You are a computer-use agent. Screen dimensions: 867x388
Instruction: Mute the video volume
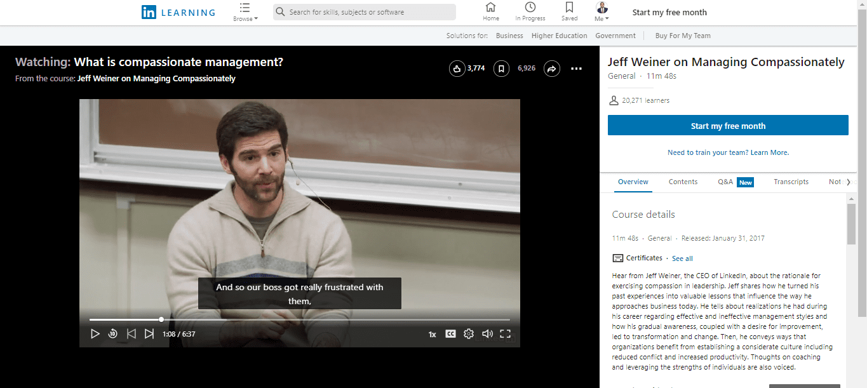pyautogui.click(x=487, y=333)
